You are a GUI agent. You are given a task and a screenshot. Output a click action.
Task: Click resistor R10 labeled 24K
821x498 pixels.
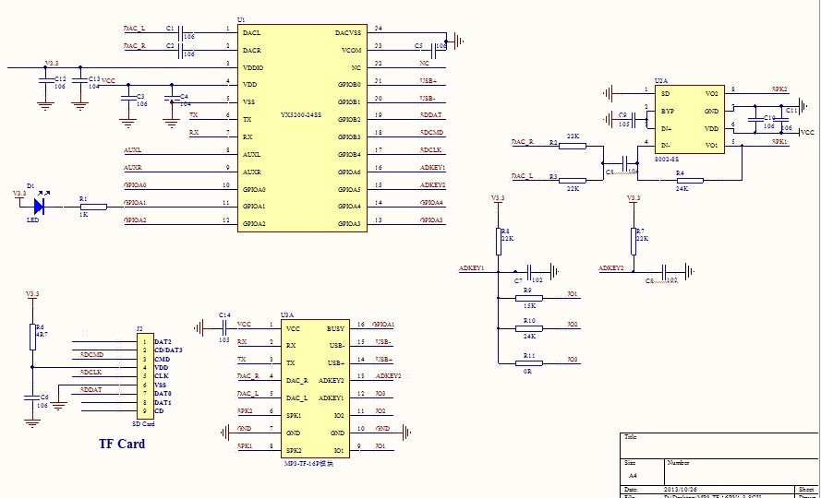pyautogui.click(x=529, y=328)
